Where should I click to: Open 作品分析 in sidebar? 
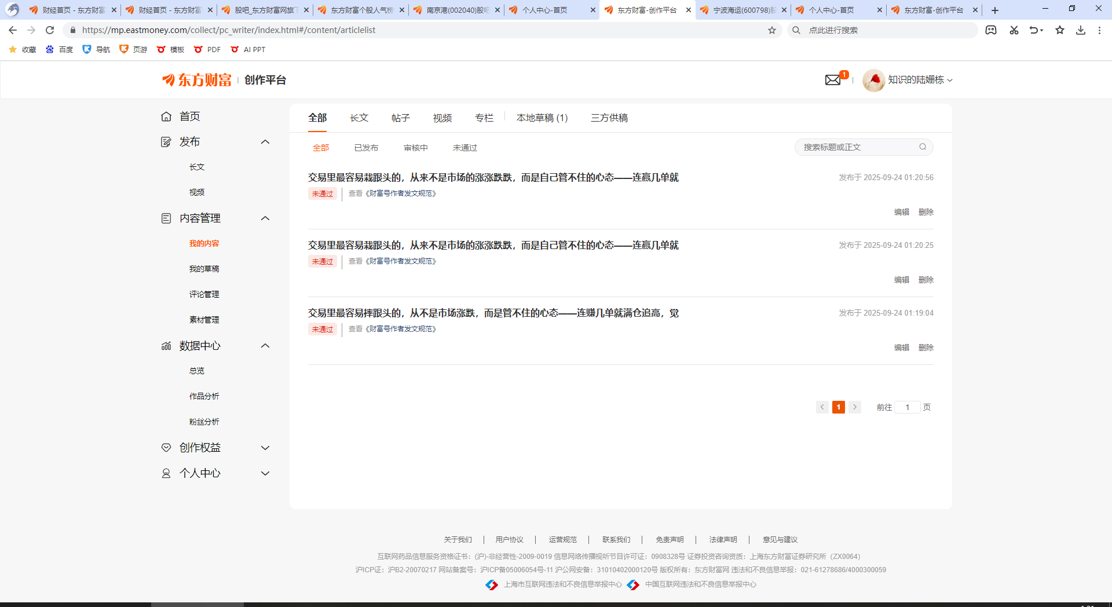[x=204, y=396]
